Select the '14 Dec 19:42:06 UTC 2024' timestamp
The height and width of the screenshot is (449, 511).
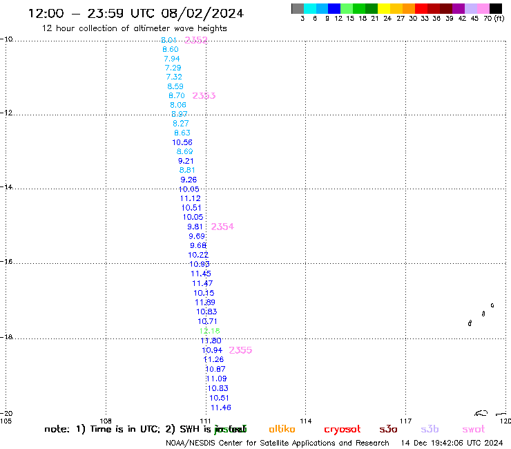[x=452, y=443]
